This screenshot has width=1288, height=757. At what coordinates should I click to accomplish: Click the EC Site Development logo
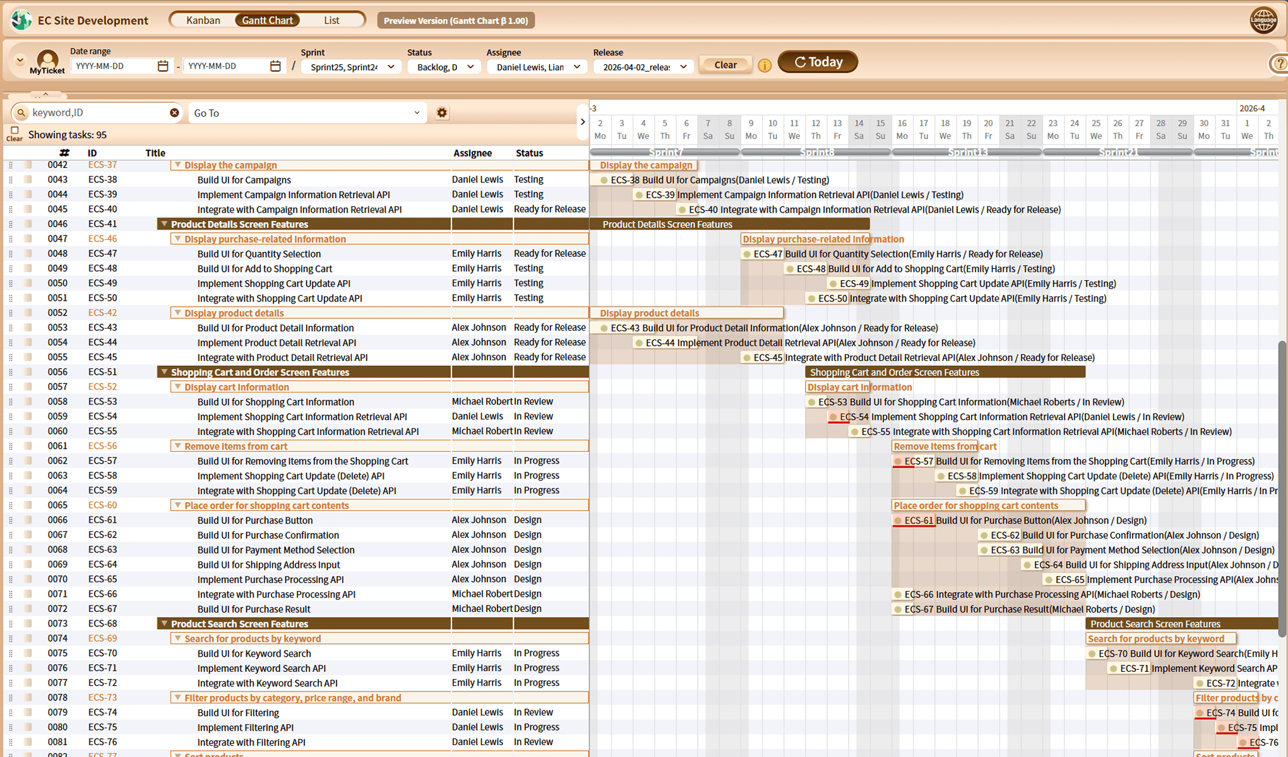[x=21, y=20]
